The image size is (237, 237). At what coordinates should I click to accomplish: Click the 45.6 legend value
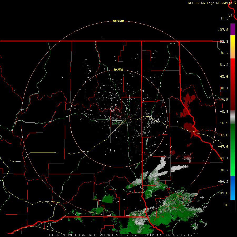[224, 76]
